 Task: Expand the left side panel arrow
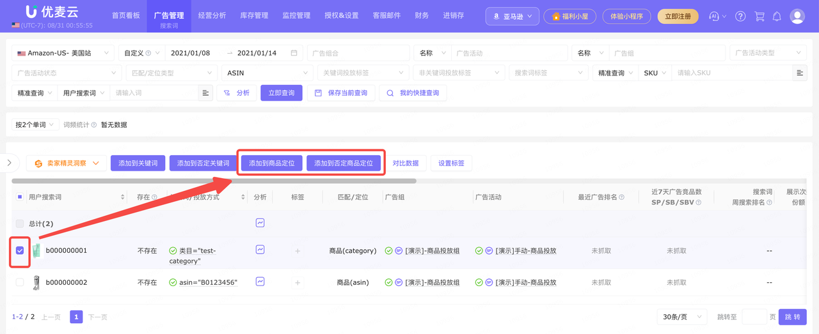pos(9,163)
